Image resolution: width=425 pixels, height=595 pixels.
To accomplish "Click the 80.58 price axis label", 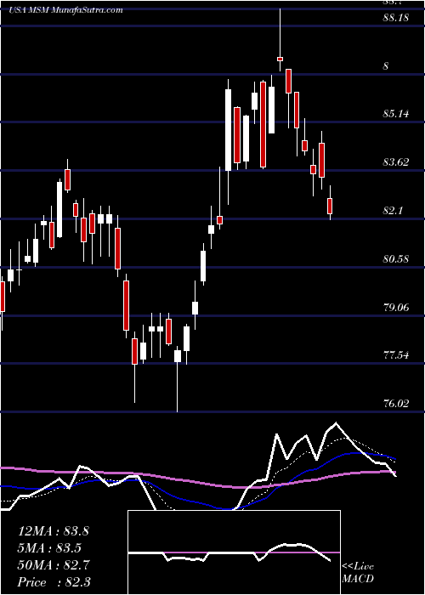I will [396, 259].
